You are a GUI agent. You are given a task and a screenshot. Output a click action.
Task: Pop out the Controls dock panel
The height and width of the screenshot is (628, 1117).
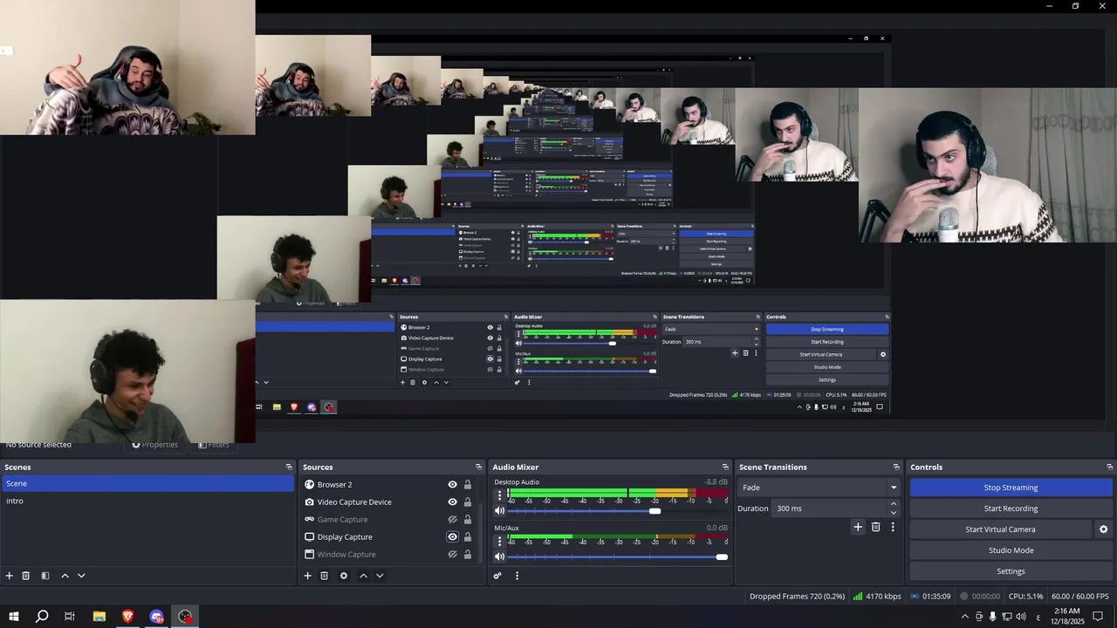click(1110, 467)
